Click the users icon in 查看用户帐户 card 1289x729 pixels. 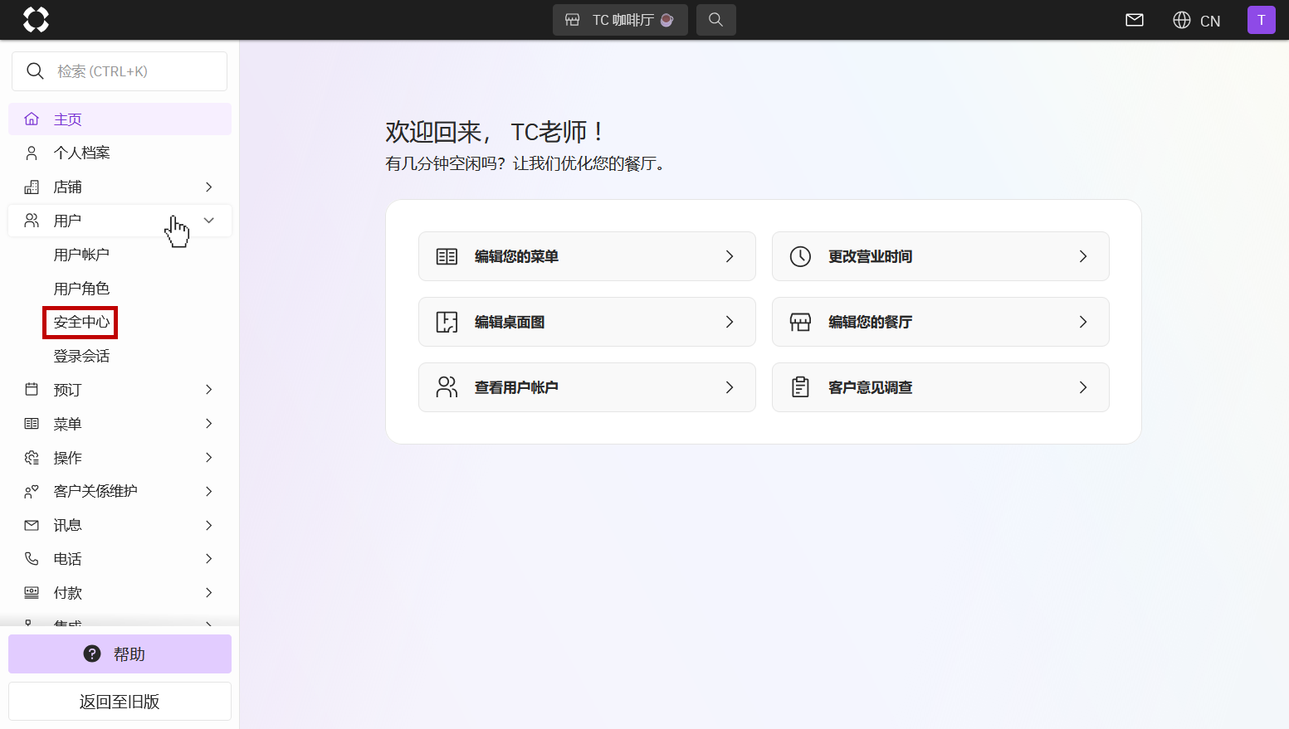click(447, 387)
